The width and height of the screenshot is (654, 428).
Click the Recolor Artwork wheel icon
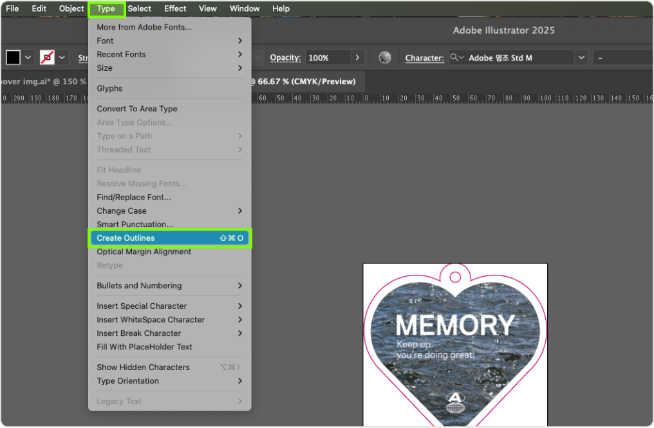tap(385, 58)
